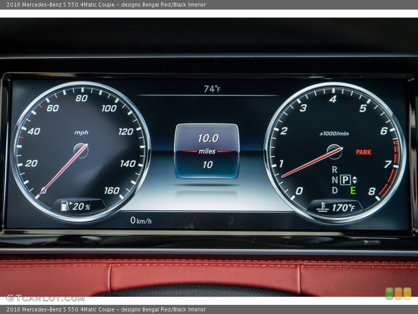Screen dimensions: 418x314
Task: Click the N gear letter
Action: (x=335, y=180)
